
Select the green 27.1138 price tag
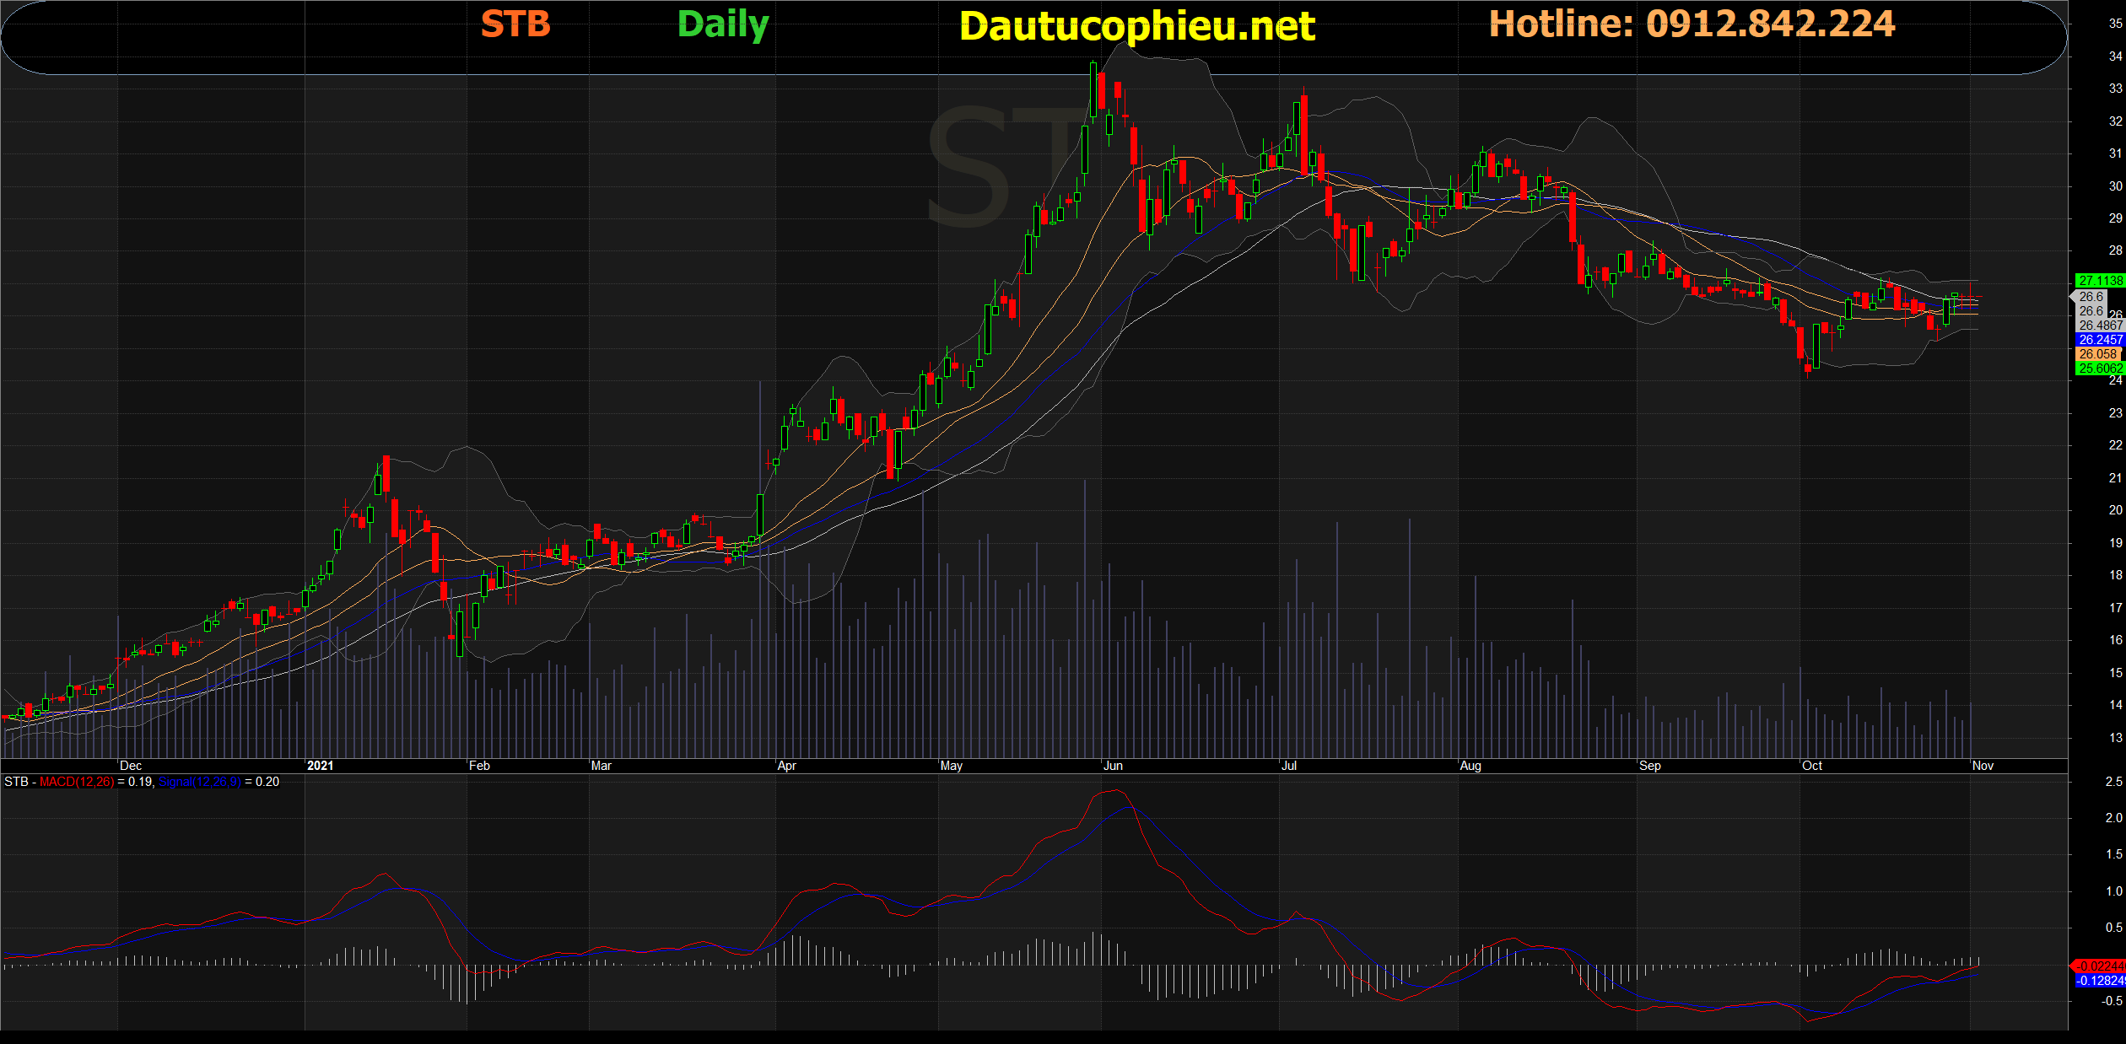2100,281
